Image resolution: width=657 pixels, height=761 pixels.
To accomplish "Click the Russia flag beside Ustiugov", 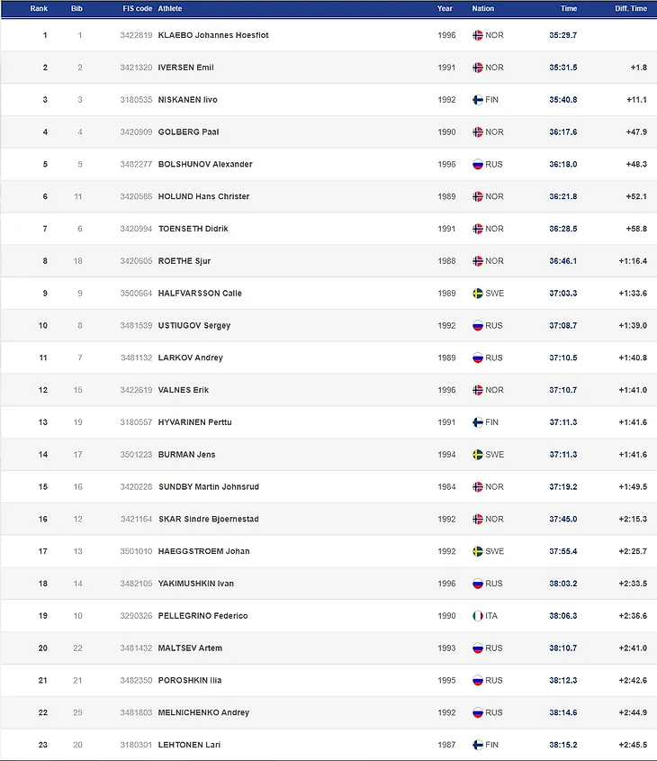I will (478, 326).
